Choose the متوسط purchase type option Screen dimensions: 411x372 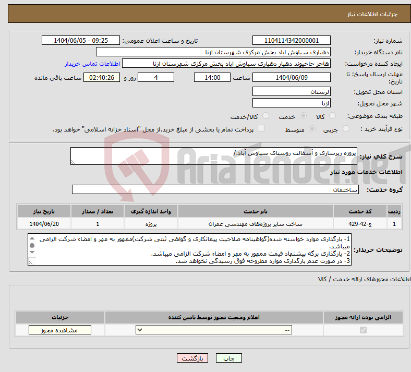[312, 128]
